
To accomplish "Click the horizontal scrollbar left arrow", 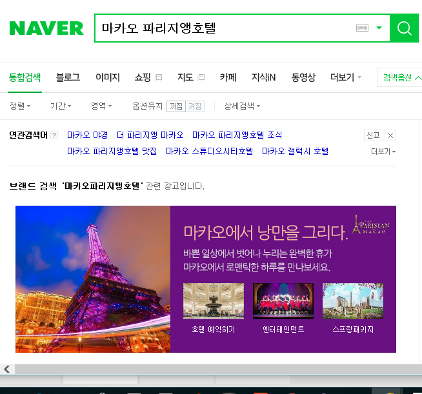I will (7, 369).
